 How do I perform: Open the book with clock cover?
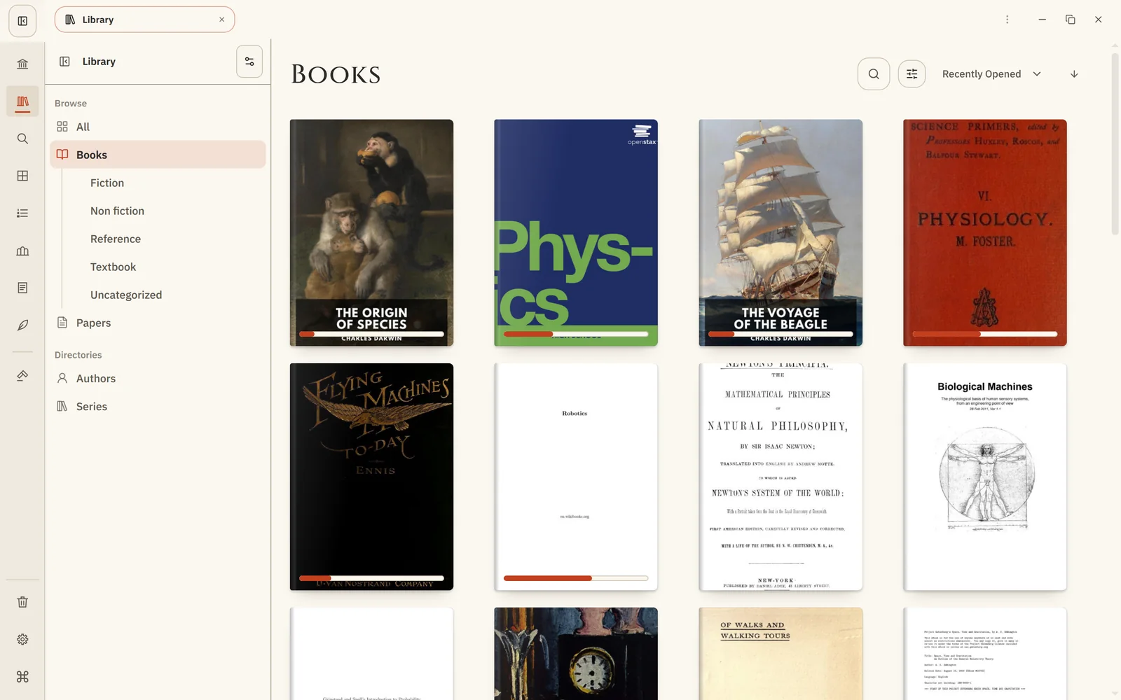pos(576,654)
